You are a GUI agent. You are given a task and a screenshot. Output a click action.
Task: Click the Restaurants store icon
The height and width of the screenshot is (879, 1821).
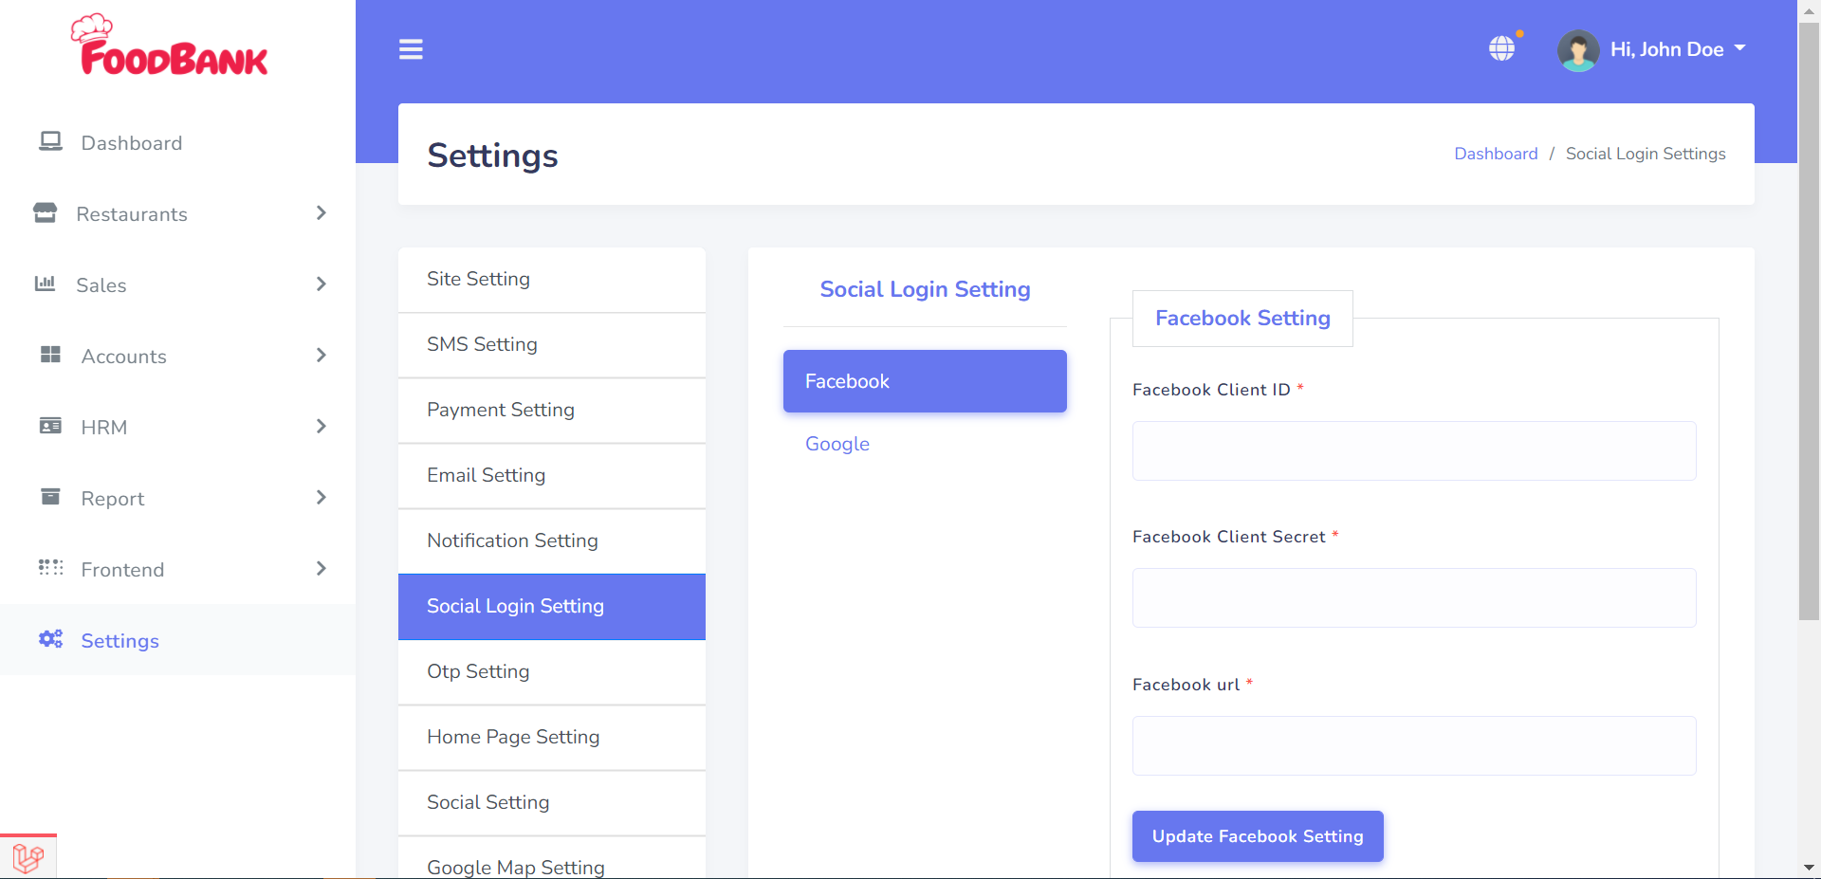pos(46,212)
